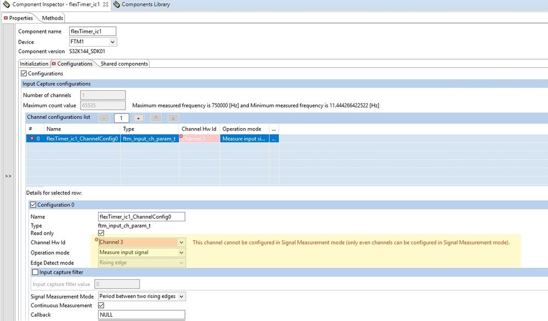Move channel row down with v button
The width and height of the screenshot is (548, 321).
click(173, 118)
